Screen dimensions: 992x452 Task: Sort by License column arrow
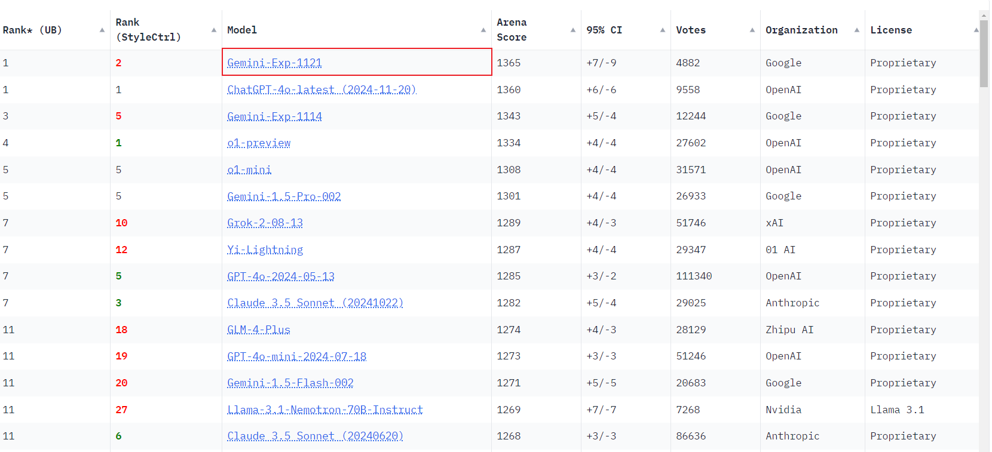pos(976,30)
